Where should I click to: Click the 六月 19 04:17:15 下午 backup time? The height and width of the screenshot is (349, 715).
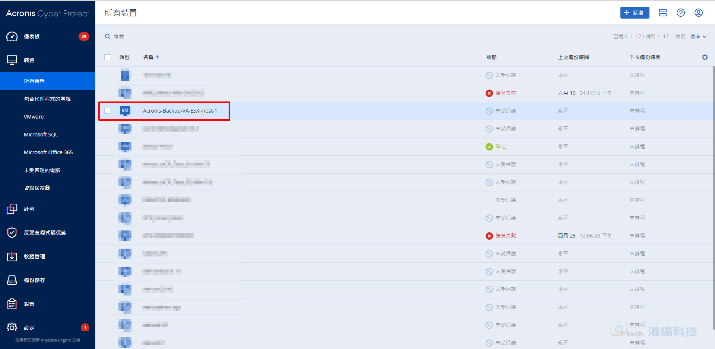click(x=585, y=93)
